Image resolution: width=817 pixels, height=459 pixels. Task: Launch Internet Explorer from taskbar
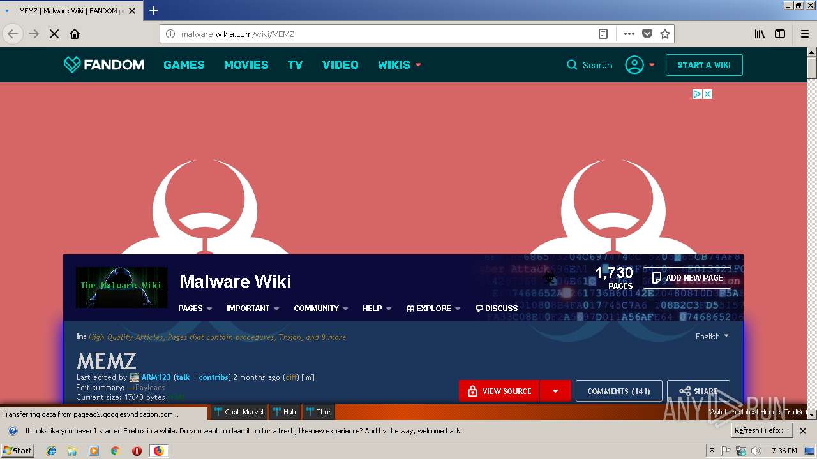51,451
